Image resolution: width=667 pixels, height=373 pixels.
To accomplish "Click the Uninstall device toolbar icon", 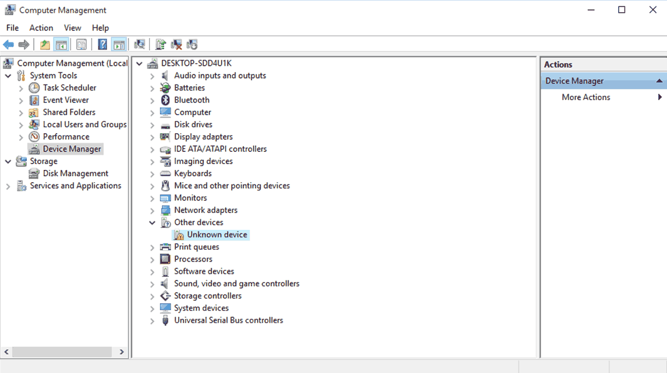I will (x=176, y=44).
